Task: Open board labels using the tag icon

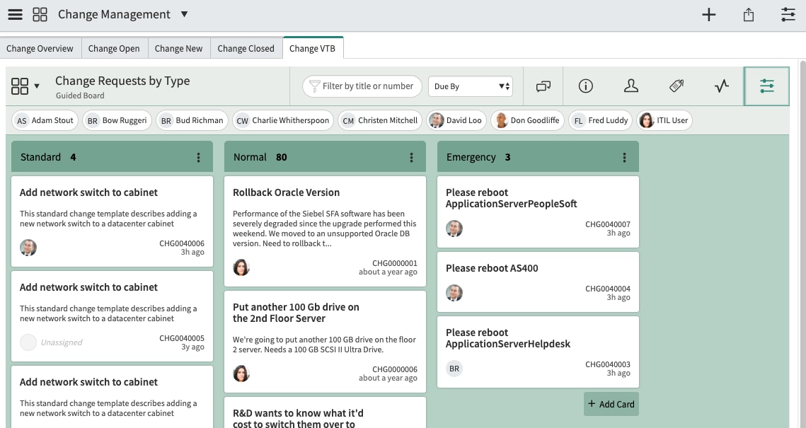Action: tap(676, 85)
